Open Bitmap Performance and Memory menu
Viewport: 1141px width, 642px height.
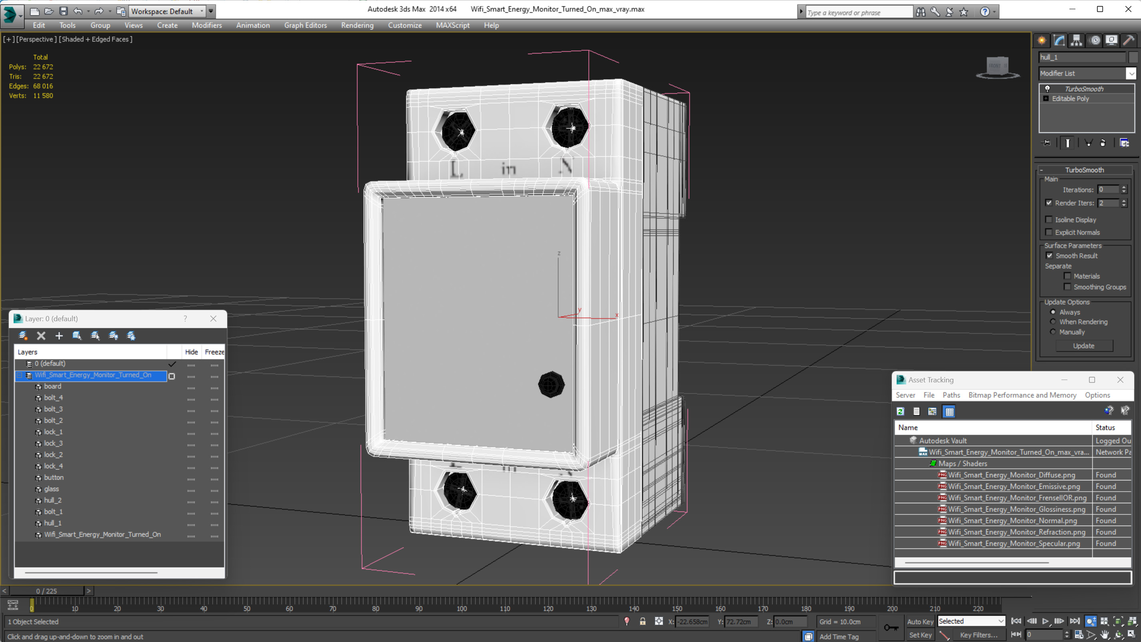click(1022, 395)
